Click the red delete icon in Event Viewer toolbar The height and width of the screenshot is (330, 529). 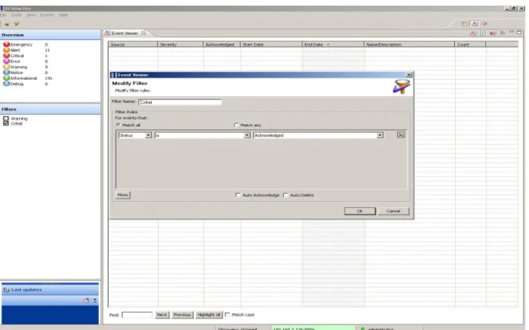492,33
